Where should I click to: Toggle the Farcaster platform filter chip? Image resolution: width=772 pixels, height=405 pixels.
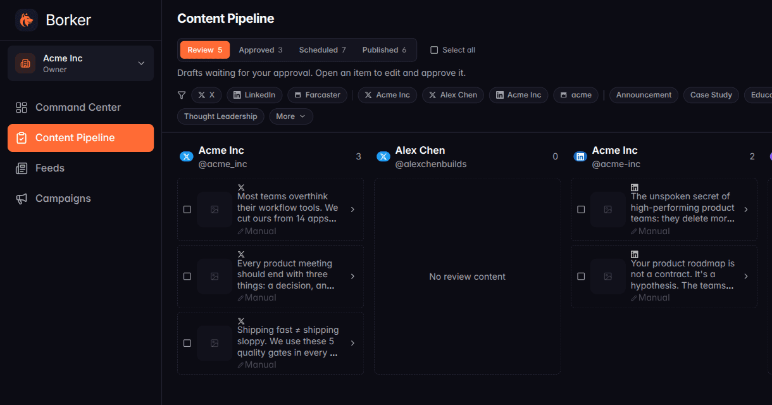pyautogui.click(x=317, y=95)
